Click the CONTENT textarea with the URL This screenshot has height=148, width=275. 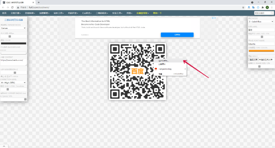14,62
